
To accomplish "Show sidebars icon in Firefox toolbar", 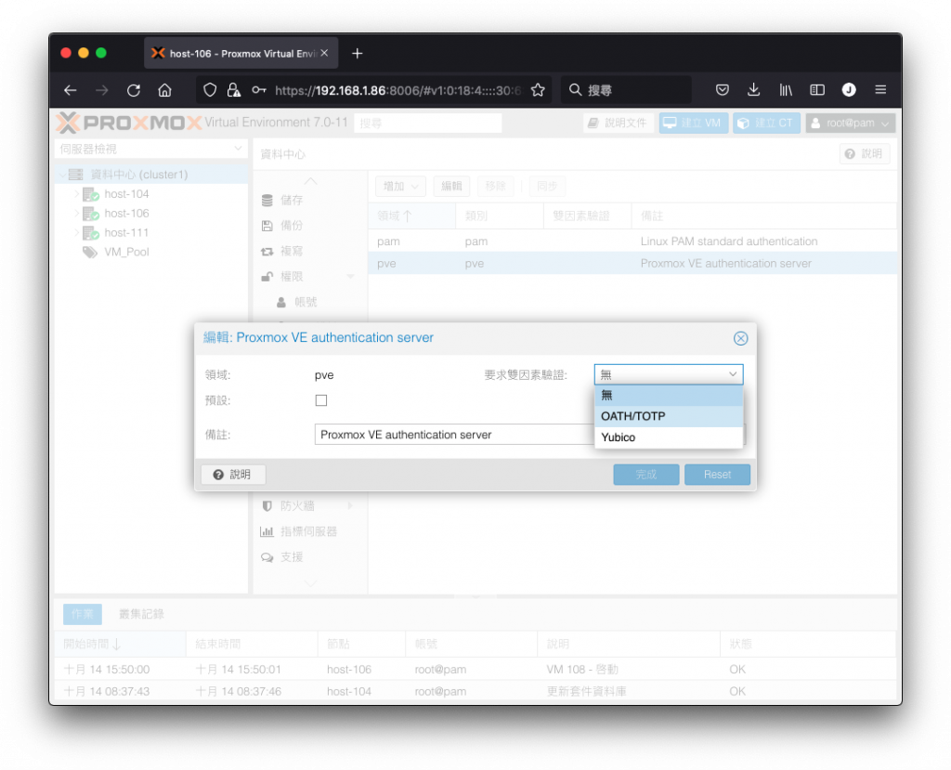I will [x=817, y=90].
